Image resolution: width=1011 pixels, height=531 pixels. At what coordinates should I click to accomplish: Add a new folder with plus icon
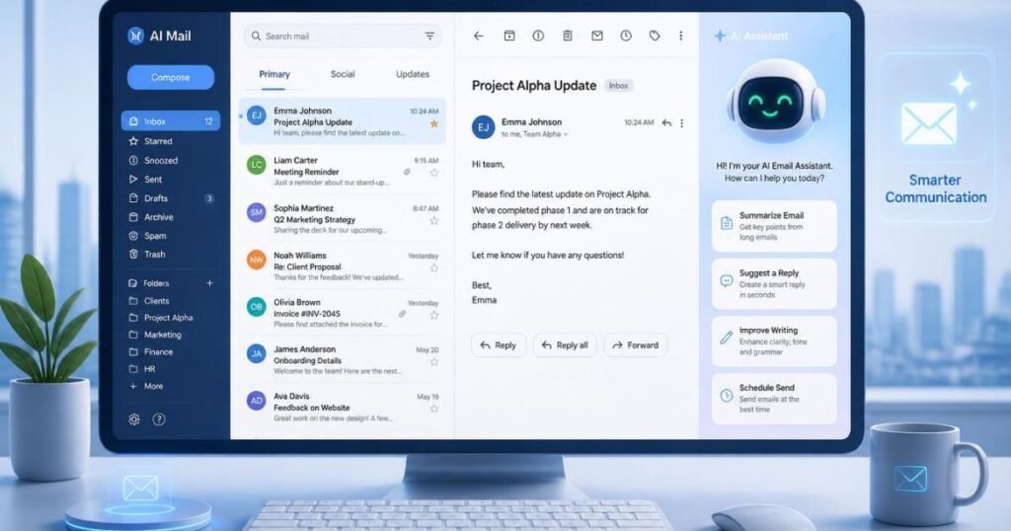[x=209, y=283]
